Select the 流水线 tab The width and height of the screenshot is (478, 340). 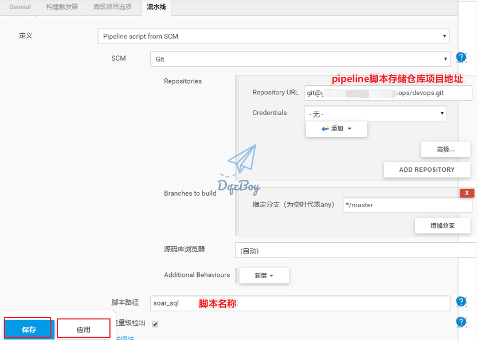pos(155,7)
